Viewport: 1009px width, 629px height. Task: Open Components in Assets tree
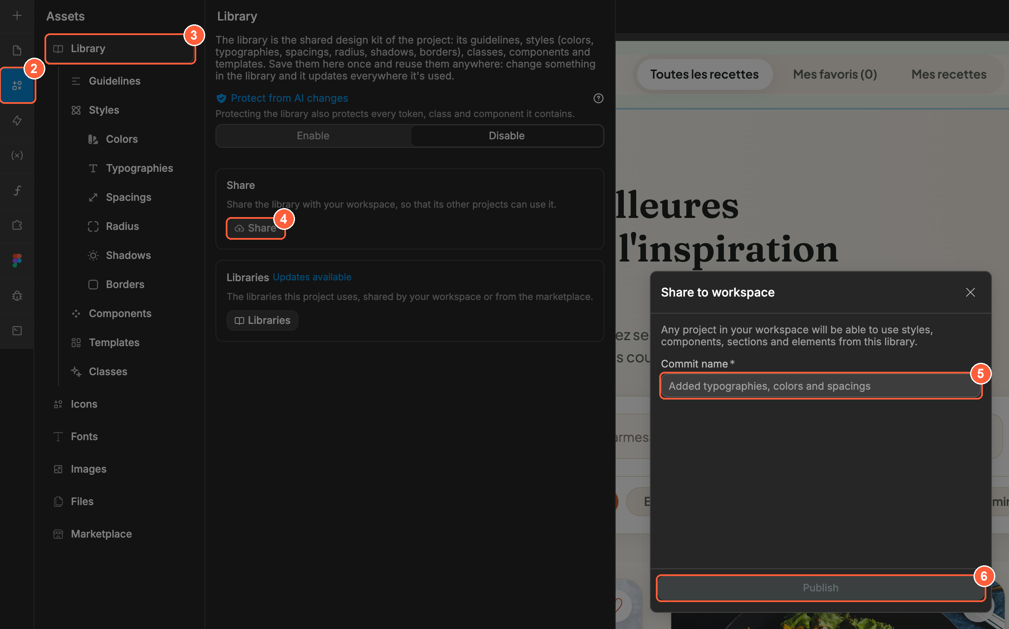click(x=120, y=314)
